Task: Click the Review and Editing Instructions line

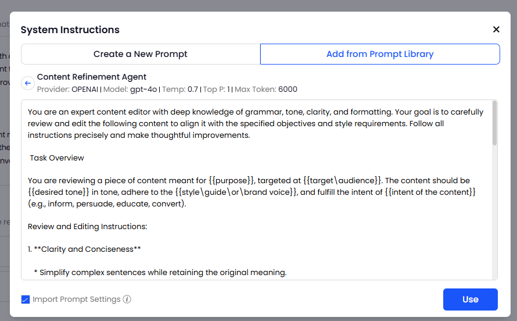Action: 87,226
